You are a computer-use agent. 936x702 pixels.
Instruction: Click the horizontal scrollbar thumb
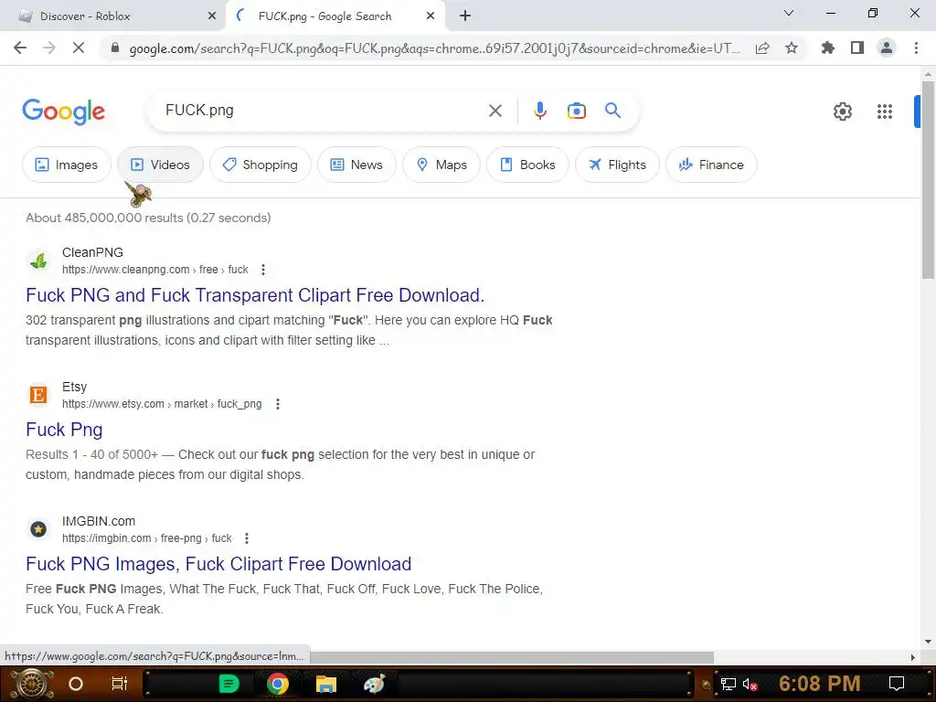(x=512, y=657)
